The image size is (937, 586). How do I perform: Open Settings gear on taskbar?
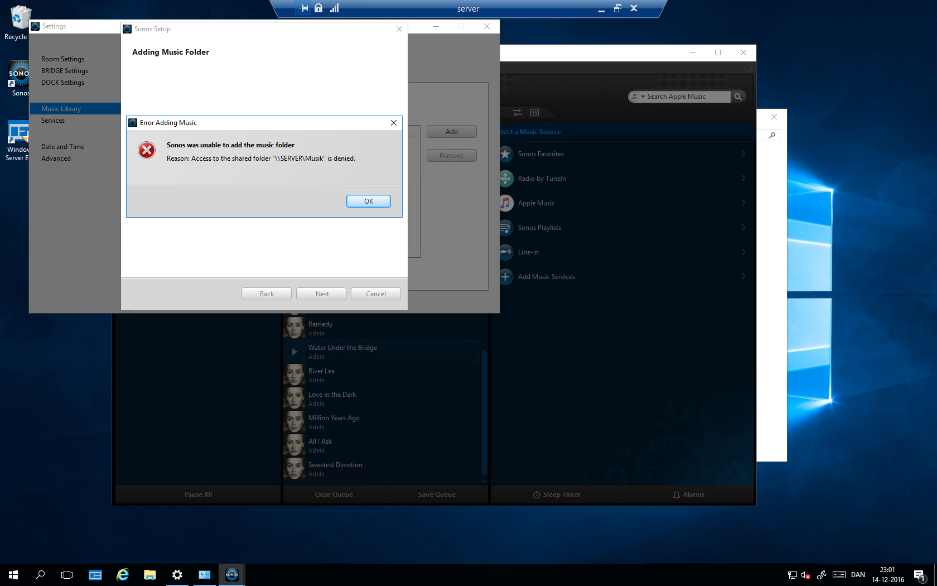177,575
